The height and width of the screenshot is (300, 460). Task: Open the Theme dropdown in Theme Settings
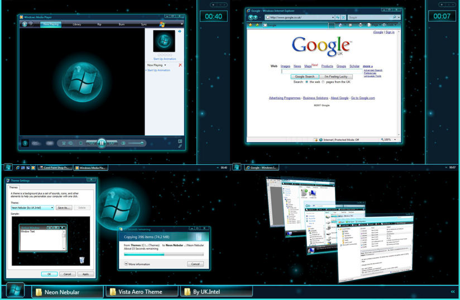[x=32, y=208]
